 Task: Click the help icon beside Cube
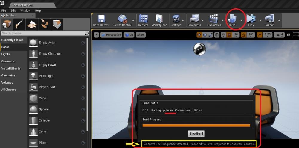pyautogui.click(x=83, y=98)
